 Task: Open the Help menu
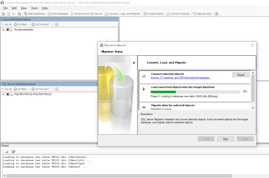coord(45,8)
